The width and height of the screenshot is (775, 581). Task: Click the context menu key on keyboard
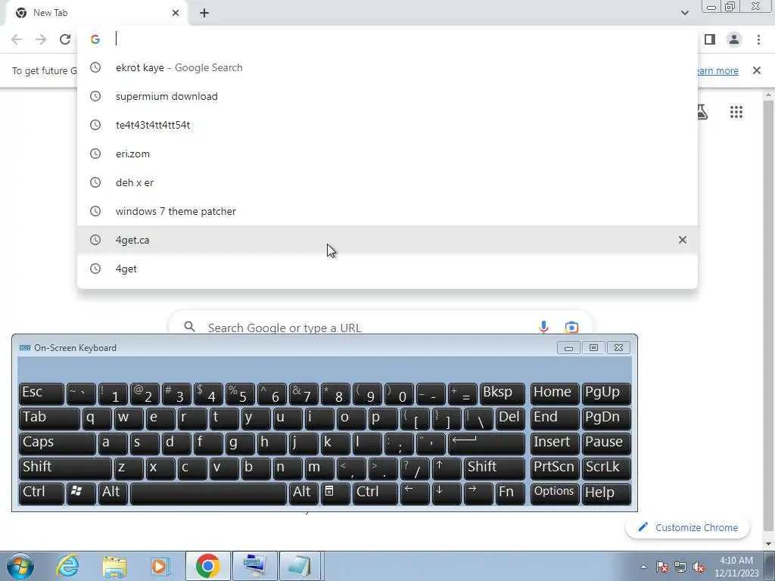click(x=335, y=493)
